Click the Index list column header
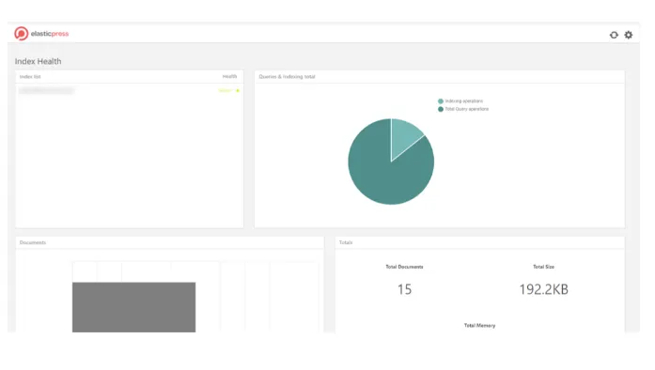 tap(30, 77)
